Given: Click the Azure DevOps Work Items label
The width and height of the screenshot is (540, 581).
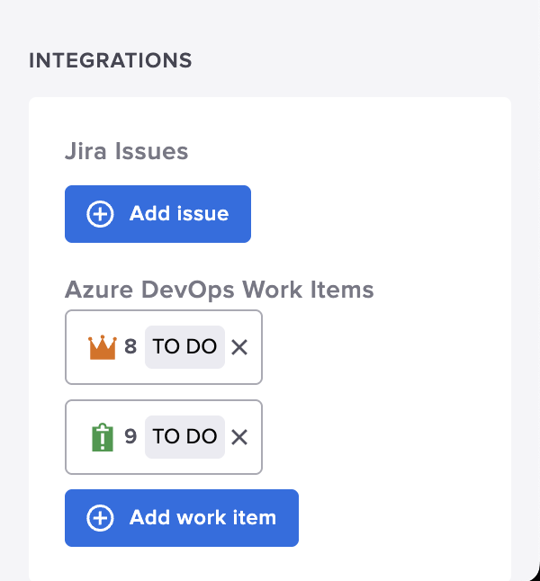Looking at the screenshot, I should tap(219, 290).
